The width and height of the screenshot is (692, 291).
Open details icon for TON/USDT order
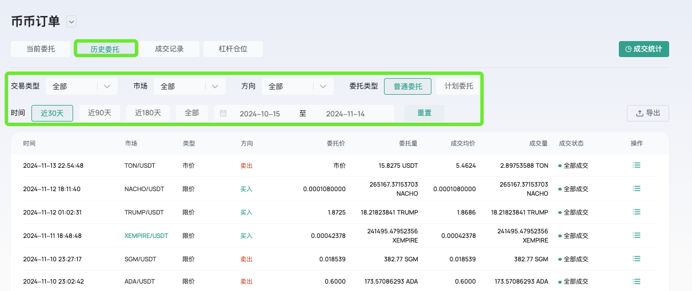[x=636, y=165]
